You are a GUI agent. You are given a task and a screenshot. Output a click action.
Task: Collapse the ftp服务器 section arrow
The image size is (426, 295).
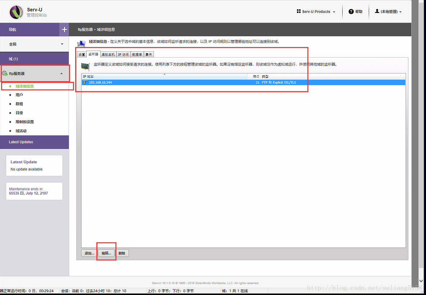pyautogui.click(x=61, y=74)
